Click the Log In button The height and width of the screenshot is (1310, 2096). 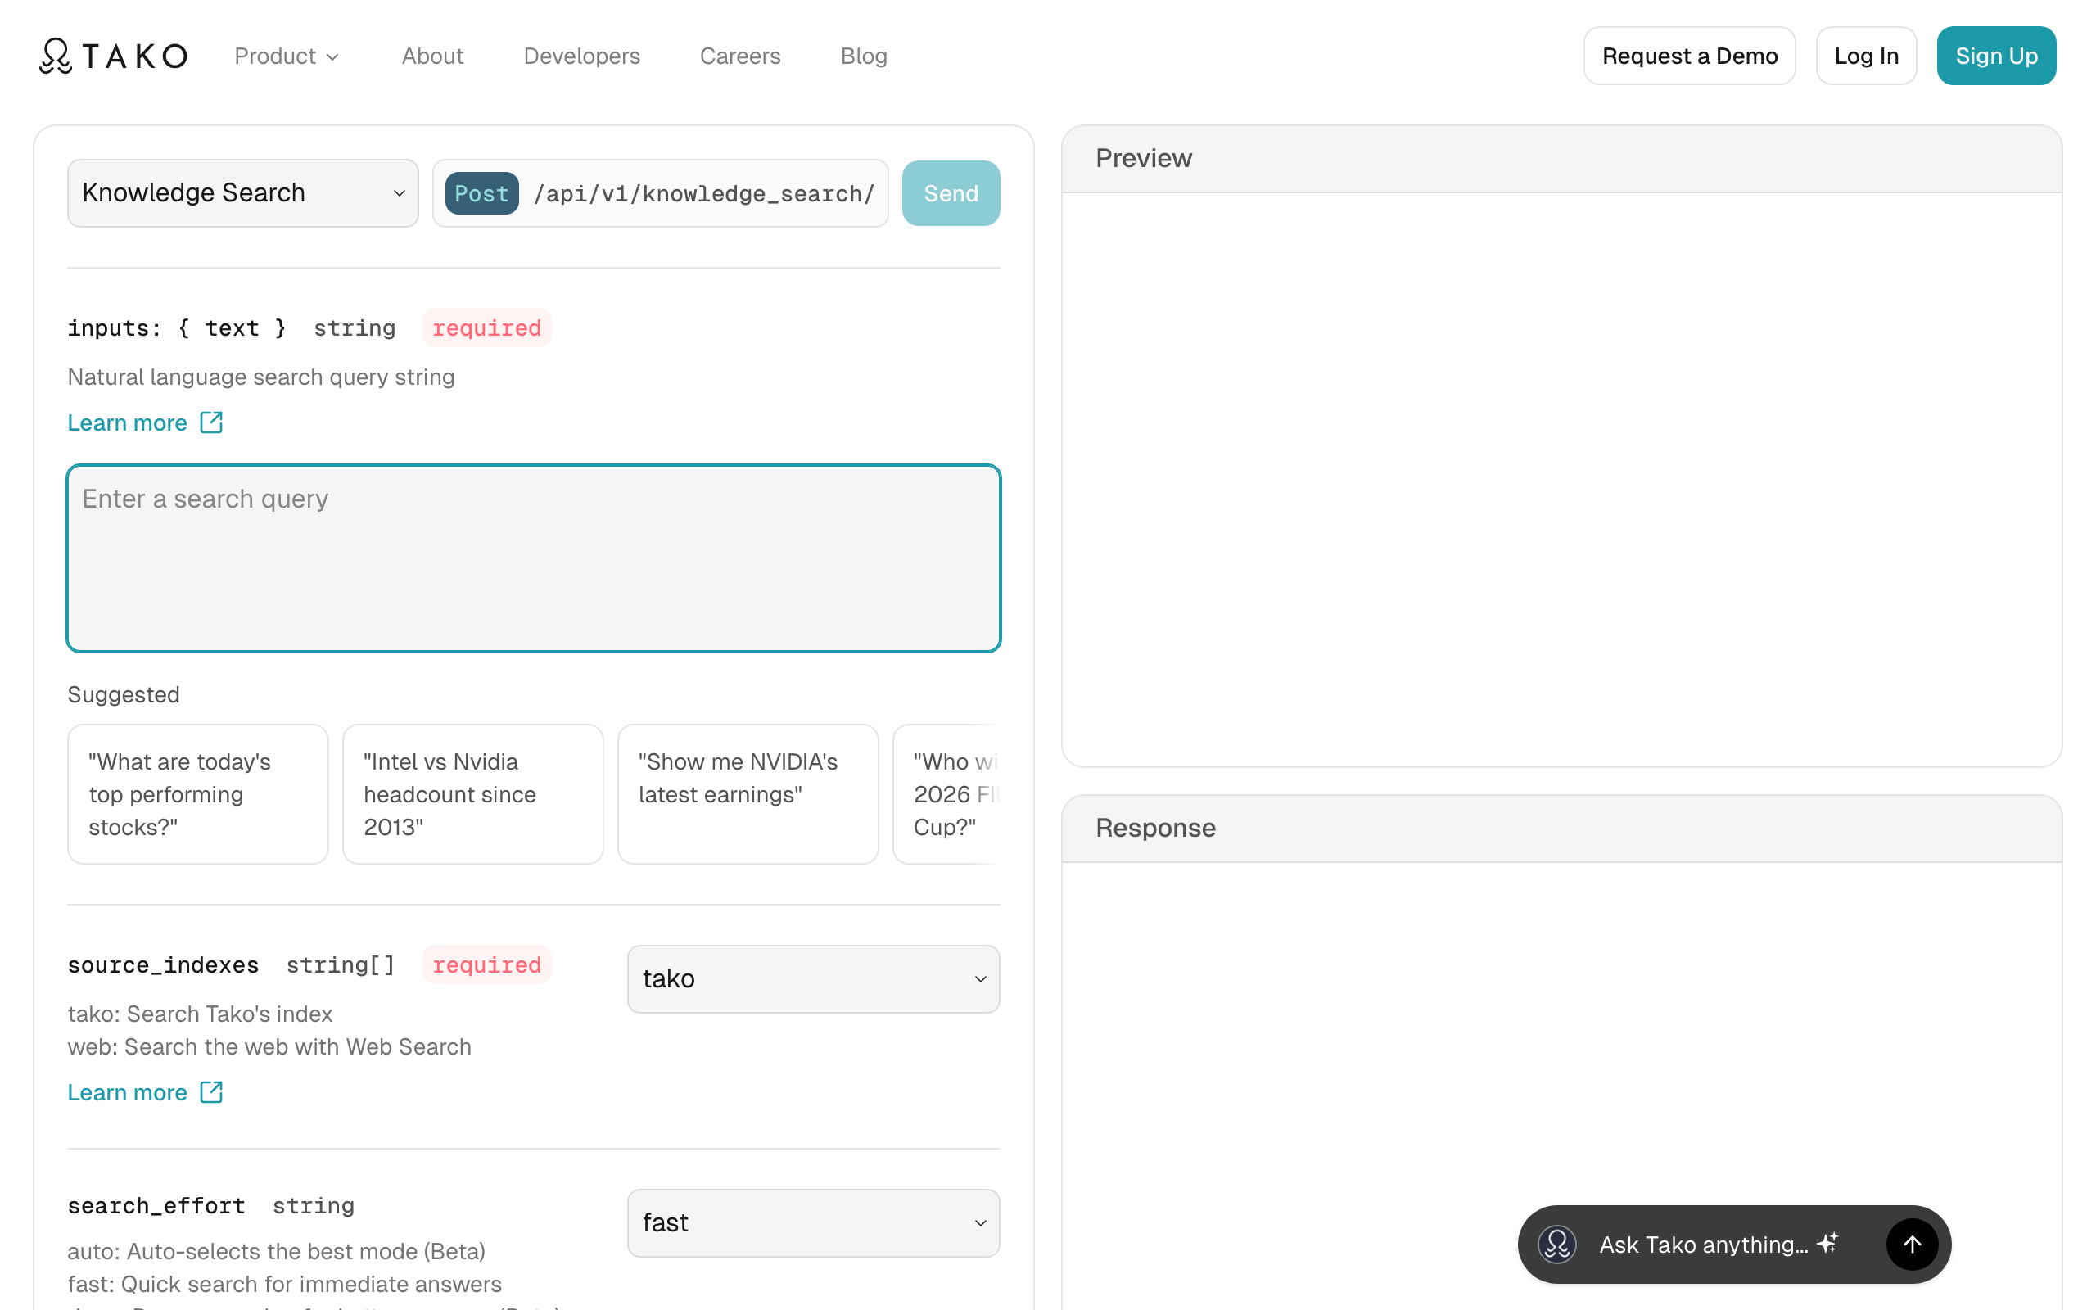[1866, 56]
